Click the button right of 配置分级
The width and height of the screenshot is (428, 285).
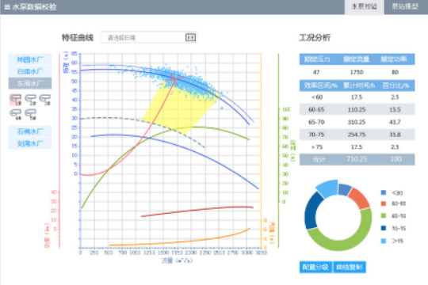[x=350, y=267]
